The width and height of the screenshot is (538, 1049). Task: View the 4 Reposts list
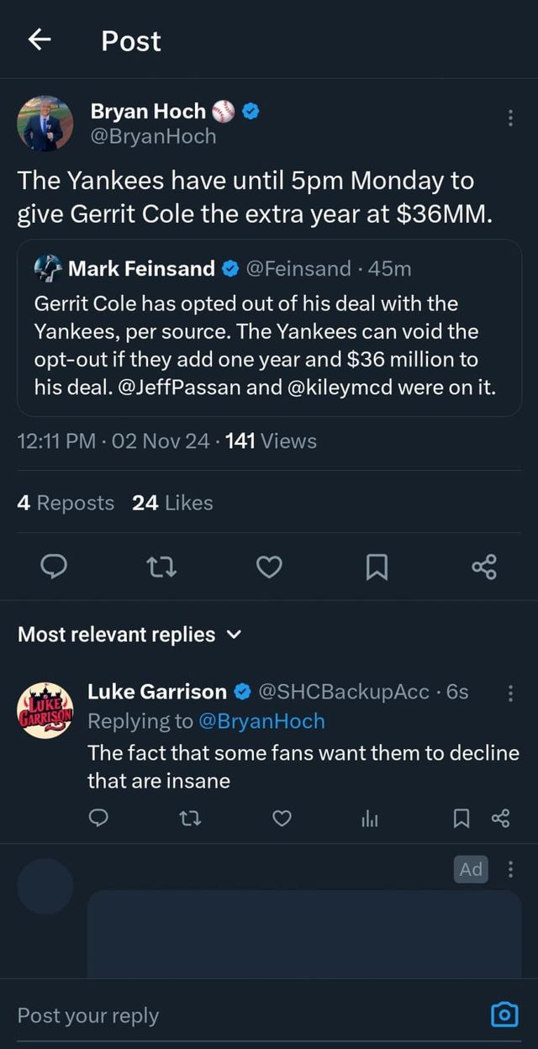[66, 503]
